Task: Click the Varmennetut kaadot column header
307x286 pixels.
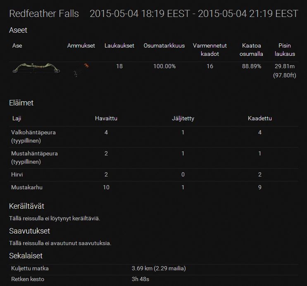Action: click(210, 50)
